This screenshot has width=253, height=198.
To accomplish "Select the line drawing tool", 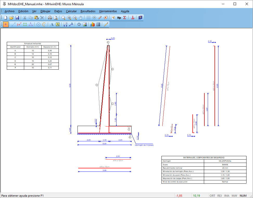I will point(14,24).
